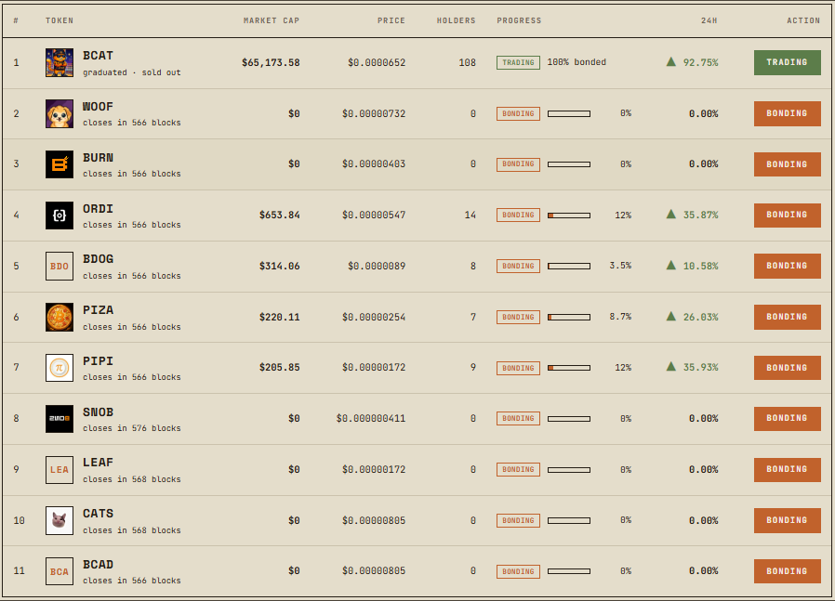
Task: Click Bonding button in the PIZA row
Action: (787, 317)
